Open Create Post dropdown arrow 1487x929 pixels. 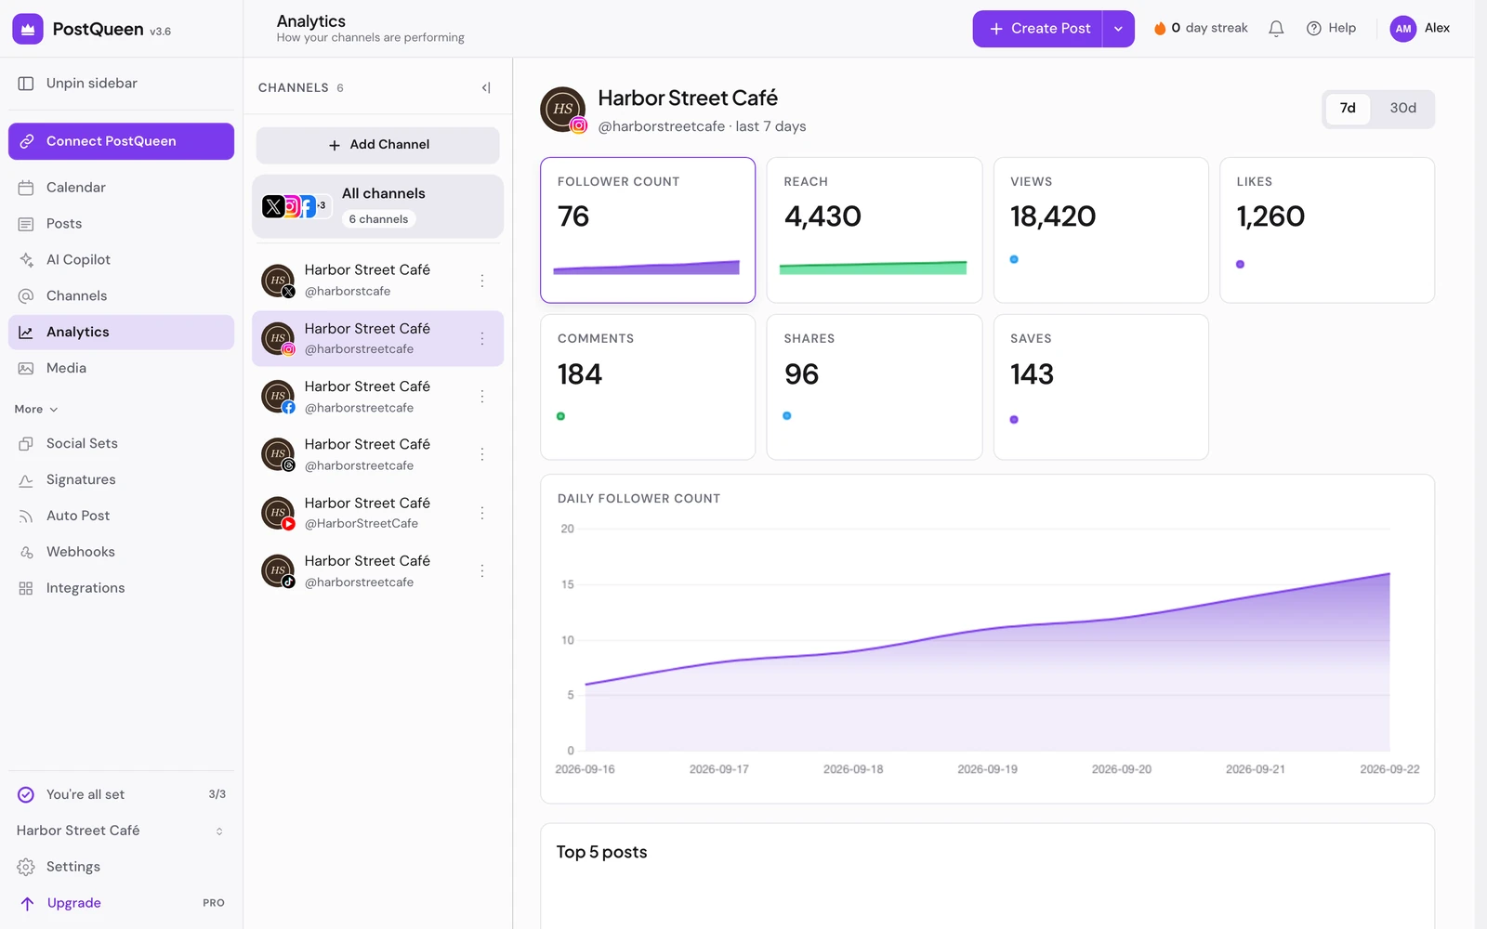click(1118, 29)
